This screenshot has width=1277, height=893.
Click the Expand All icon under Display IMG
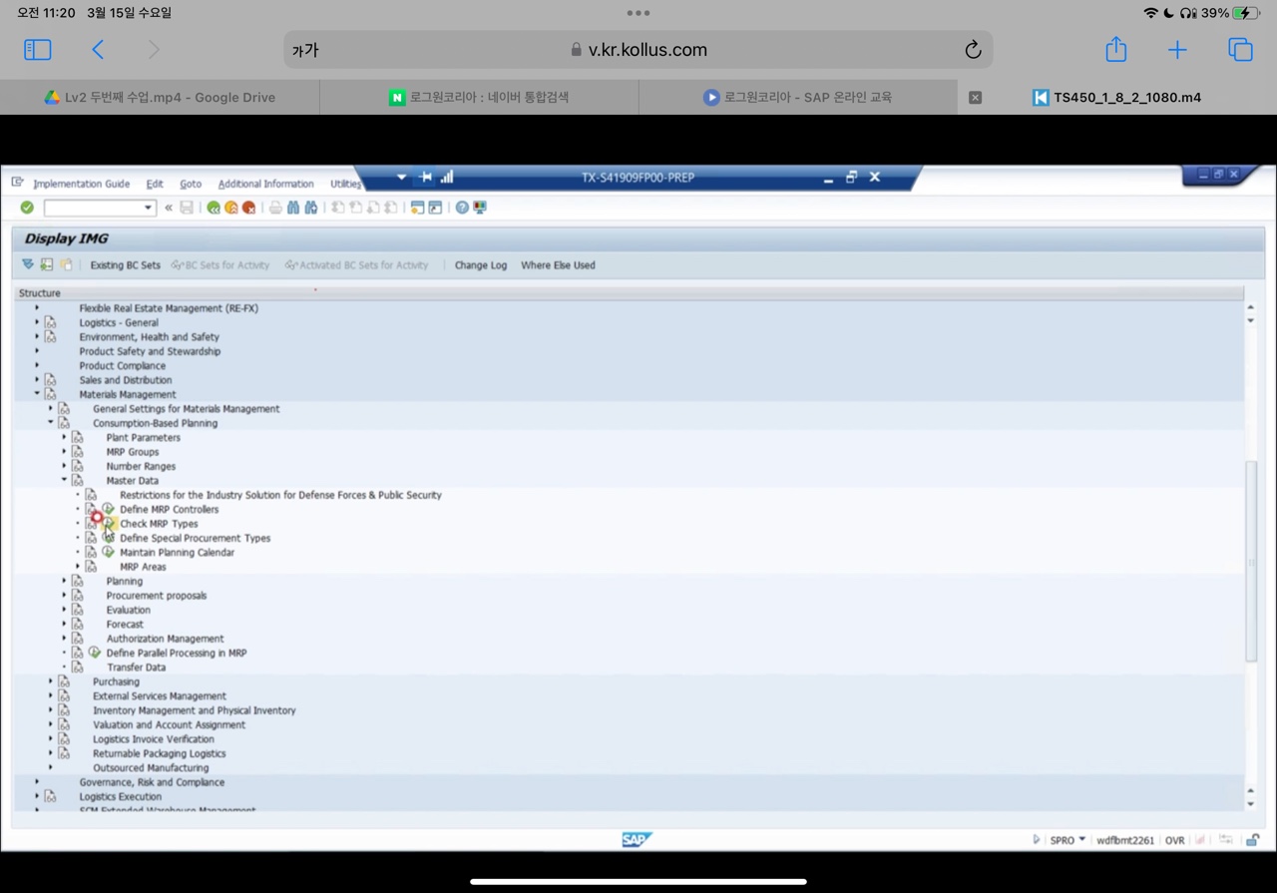point(28,264)
